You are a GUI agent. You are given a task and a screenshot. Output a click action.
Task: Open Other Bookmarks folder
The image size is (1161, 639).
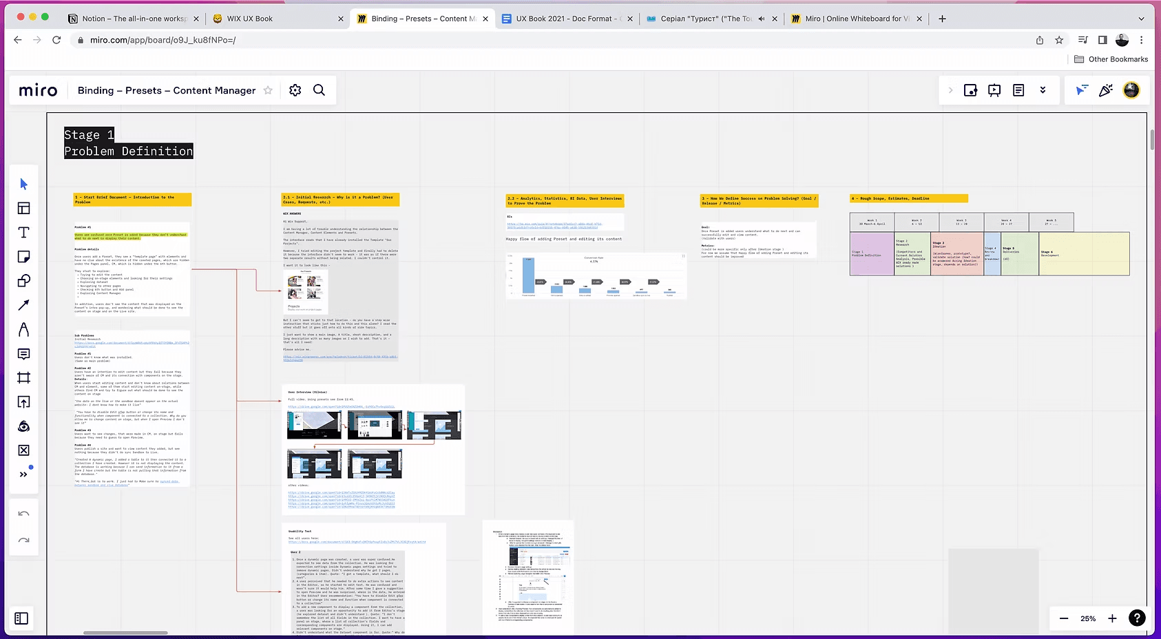[1111, 59]
